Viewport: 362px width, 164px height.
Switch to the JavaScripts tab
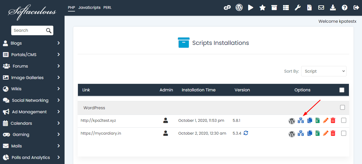(x=89, y=8)
